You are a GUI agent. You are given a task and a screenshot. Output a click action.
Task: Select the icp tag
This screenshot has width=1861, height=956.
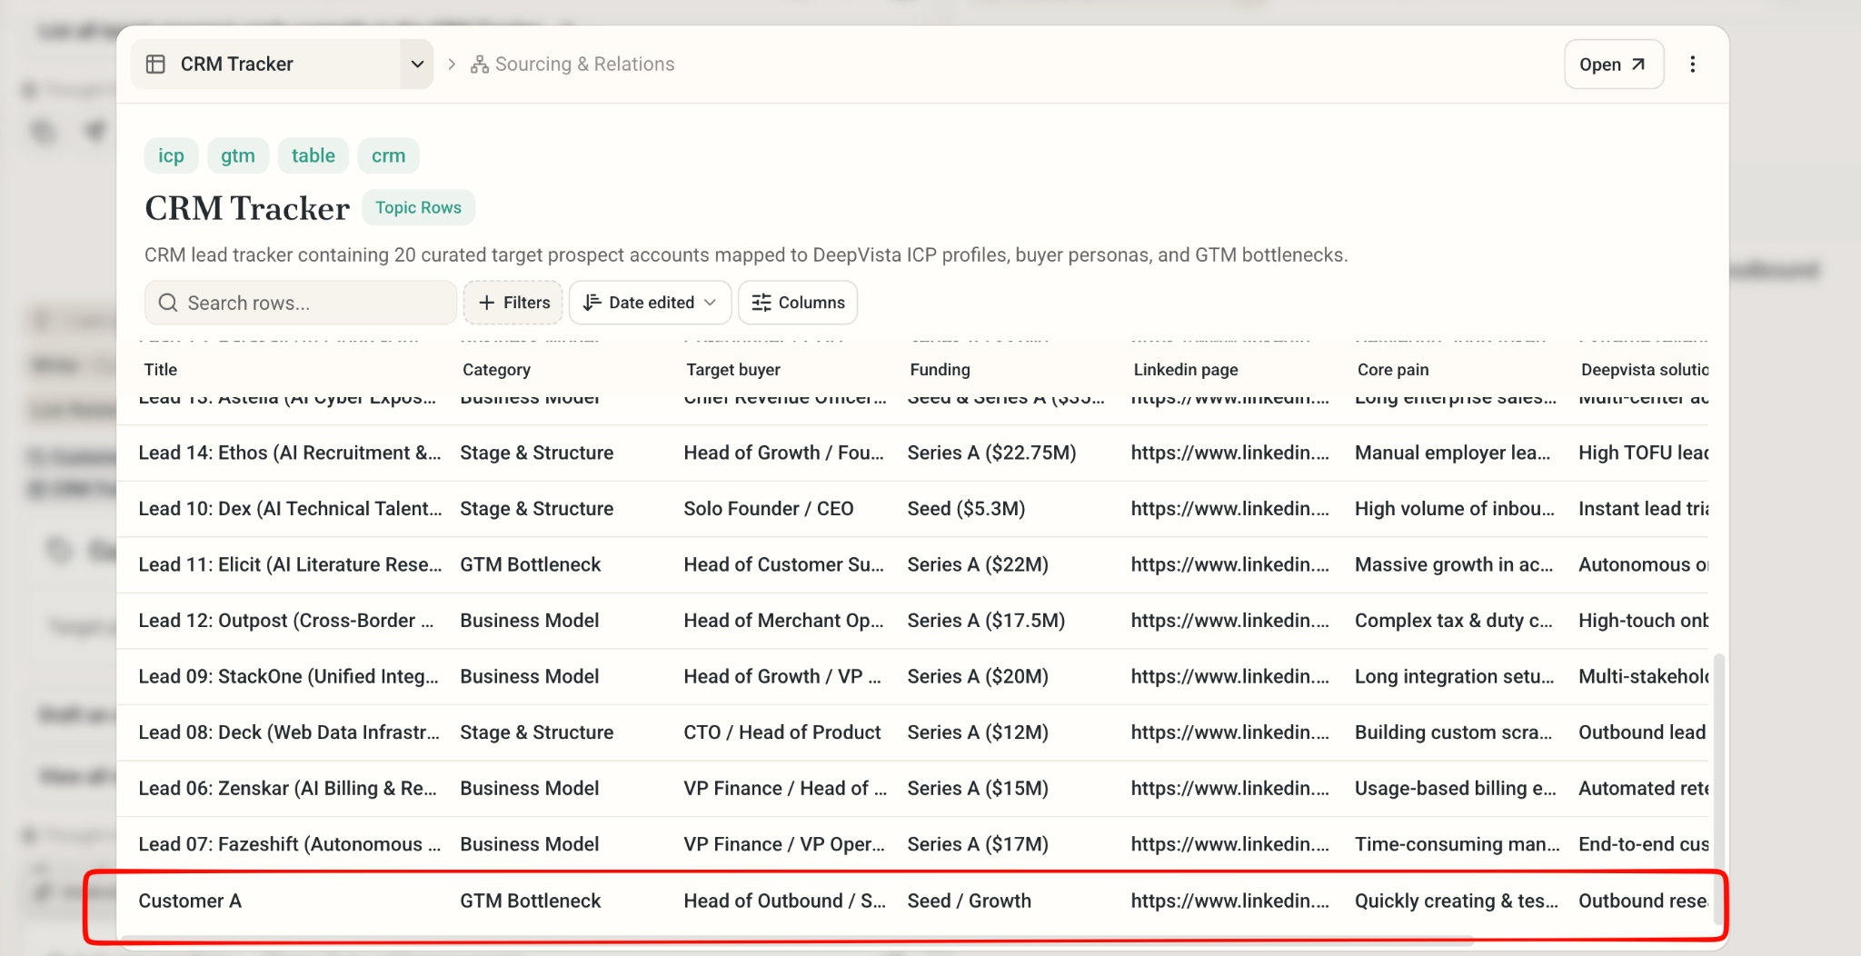pos(171,155)
